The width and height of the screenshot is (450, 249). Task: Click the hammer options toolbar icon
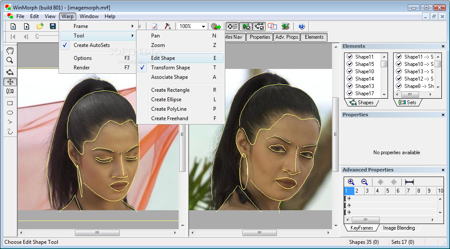point(168,26)
